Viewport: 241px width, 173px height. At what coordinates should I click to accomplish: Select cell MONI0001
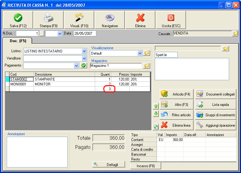21,84
